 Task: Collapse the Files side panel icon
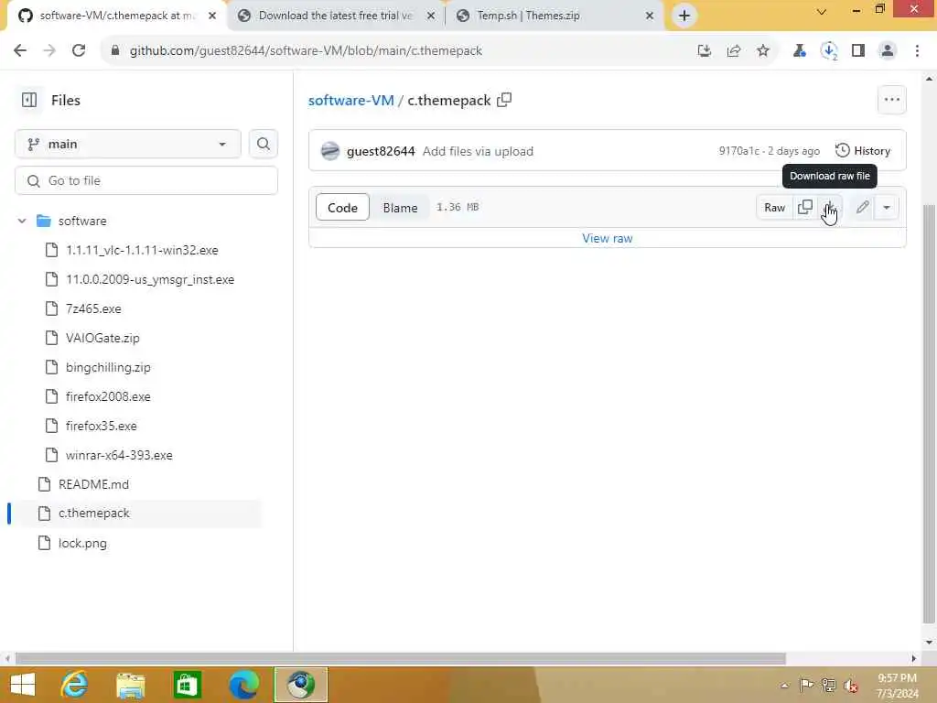tap(29, 100)
